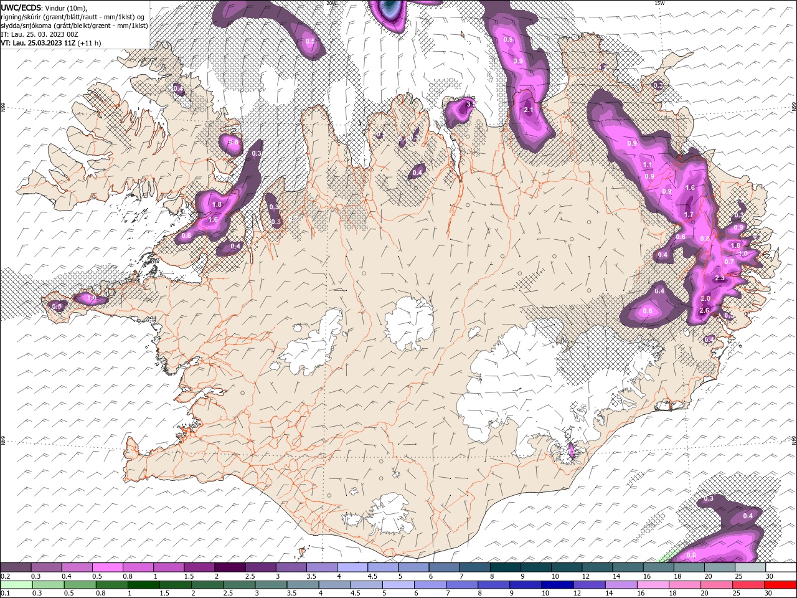The image size is (797, 598).
Task: Click the precipitation value '2.3' on the map
Action: pyautogui.click(x=720, y=278)
